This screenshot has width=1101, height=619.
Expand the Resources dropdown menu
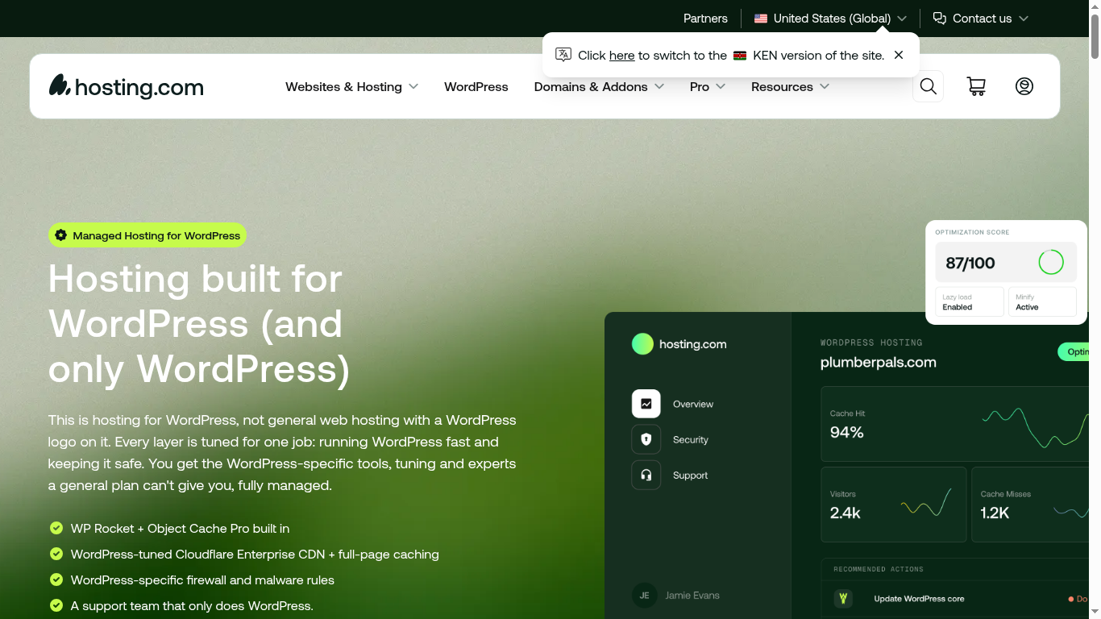point(791,86)
